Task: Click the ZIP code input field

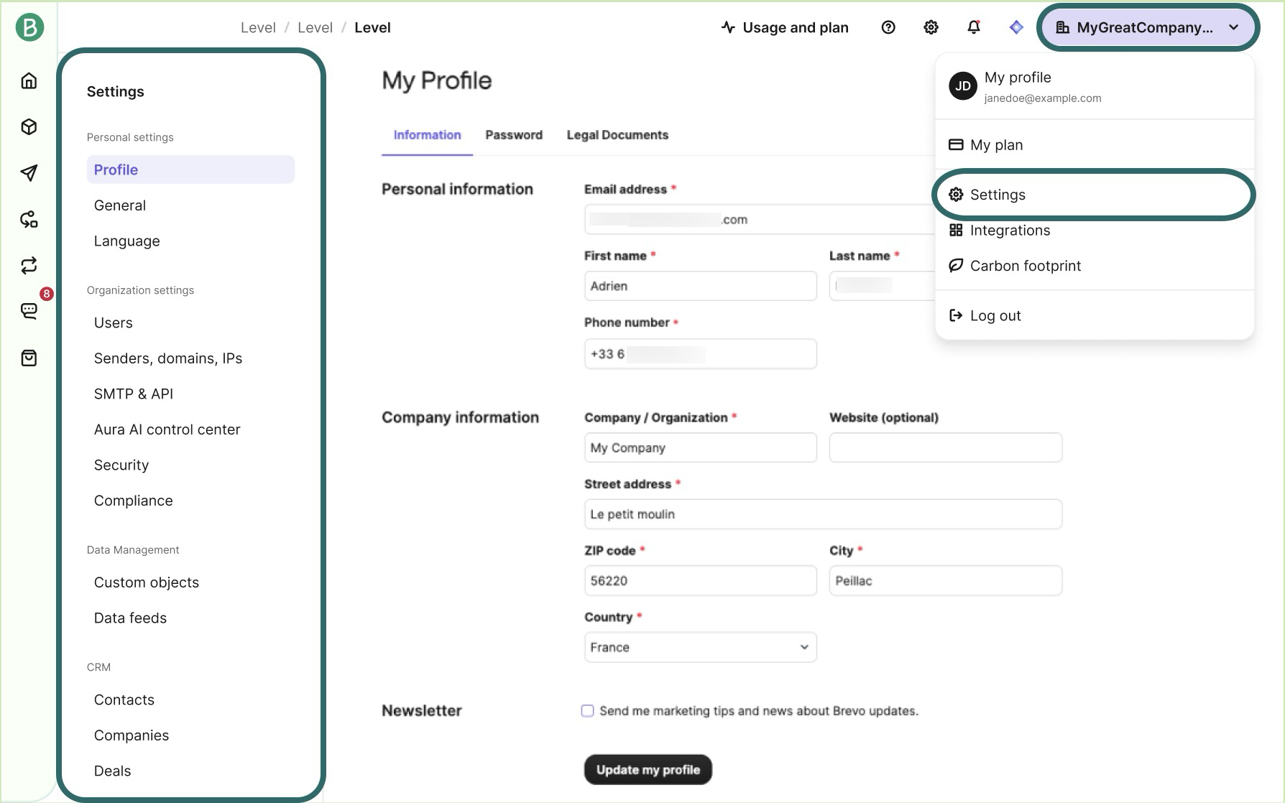Action: (700, 581)
